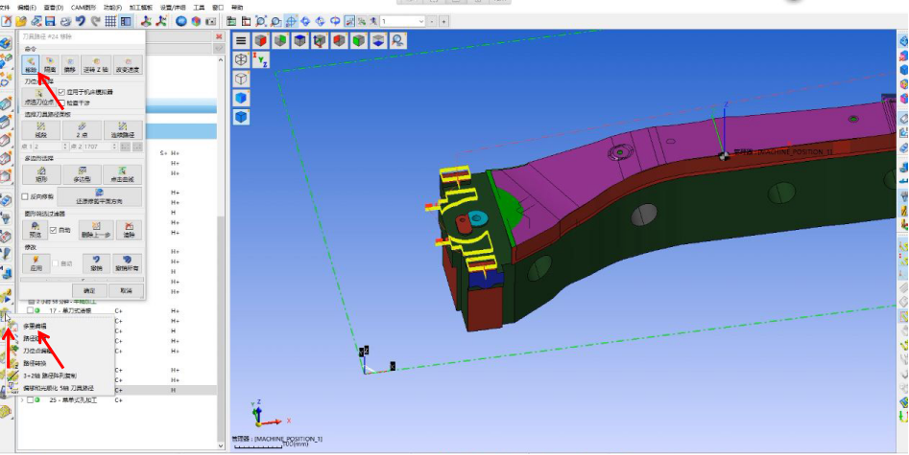909x455 pixels.
Task: Click the 清除 clear filter button
Action: (x=129, y=230)
